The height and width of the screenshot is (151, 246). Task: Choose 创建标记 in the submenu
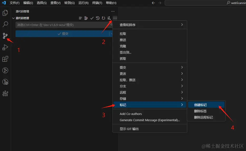click(x=206, y=105)
